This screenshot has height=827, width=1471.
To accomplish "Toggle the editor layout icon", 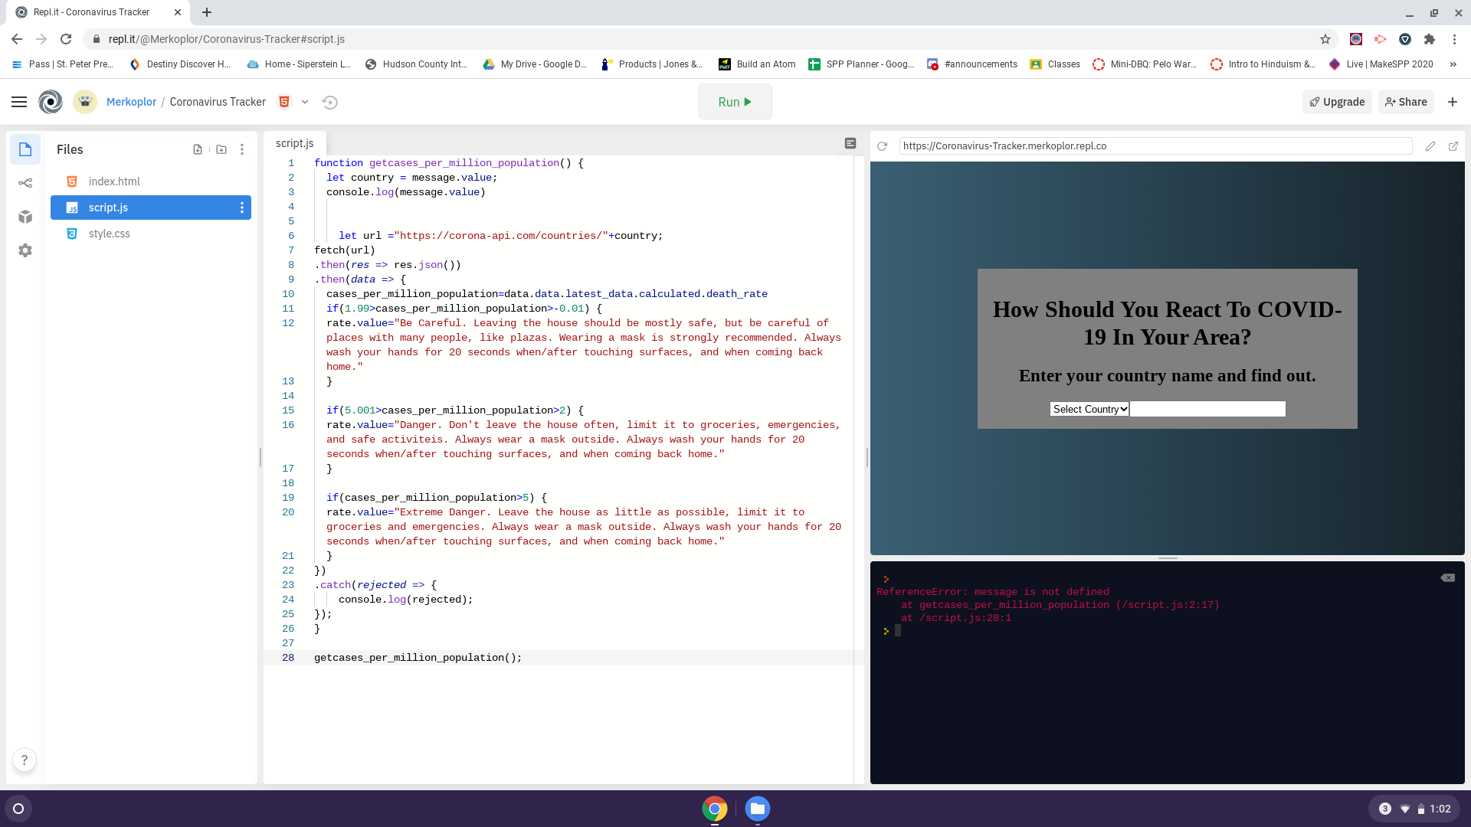I will click(x=850, y=143).
